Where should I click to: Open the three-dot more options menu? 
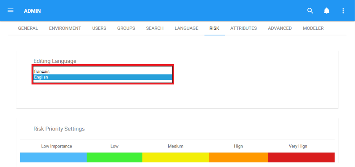click(343, 11)
